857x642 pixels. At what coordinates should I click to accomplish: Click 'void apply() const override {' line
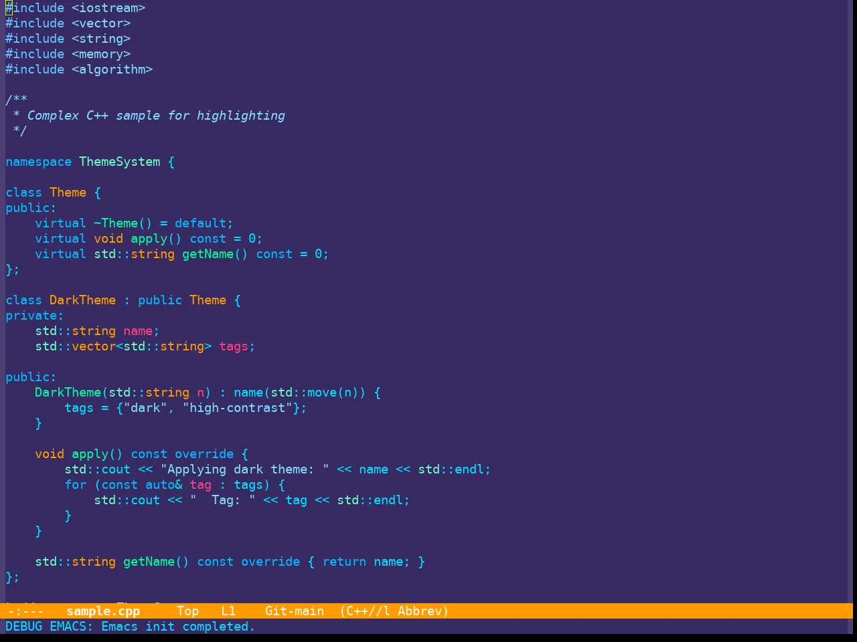coord(141,454)
